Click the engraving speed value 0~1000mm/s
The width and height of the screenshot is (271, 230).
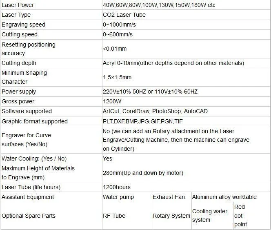[119, 25]
